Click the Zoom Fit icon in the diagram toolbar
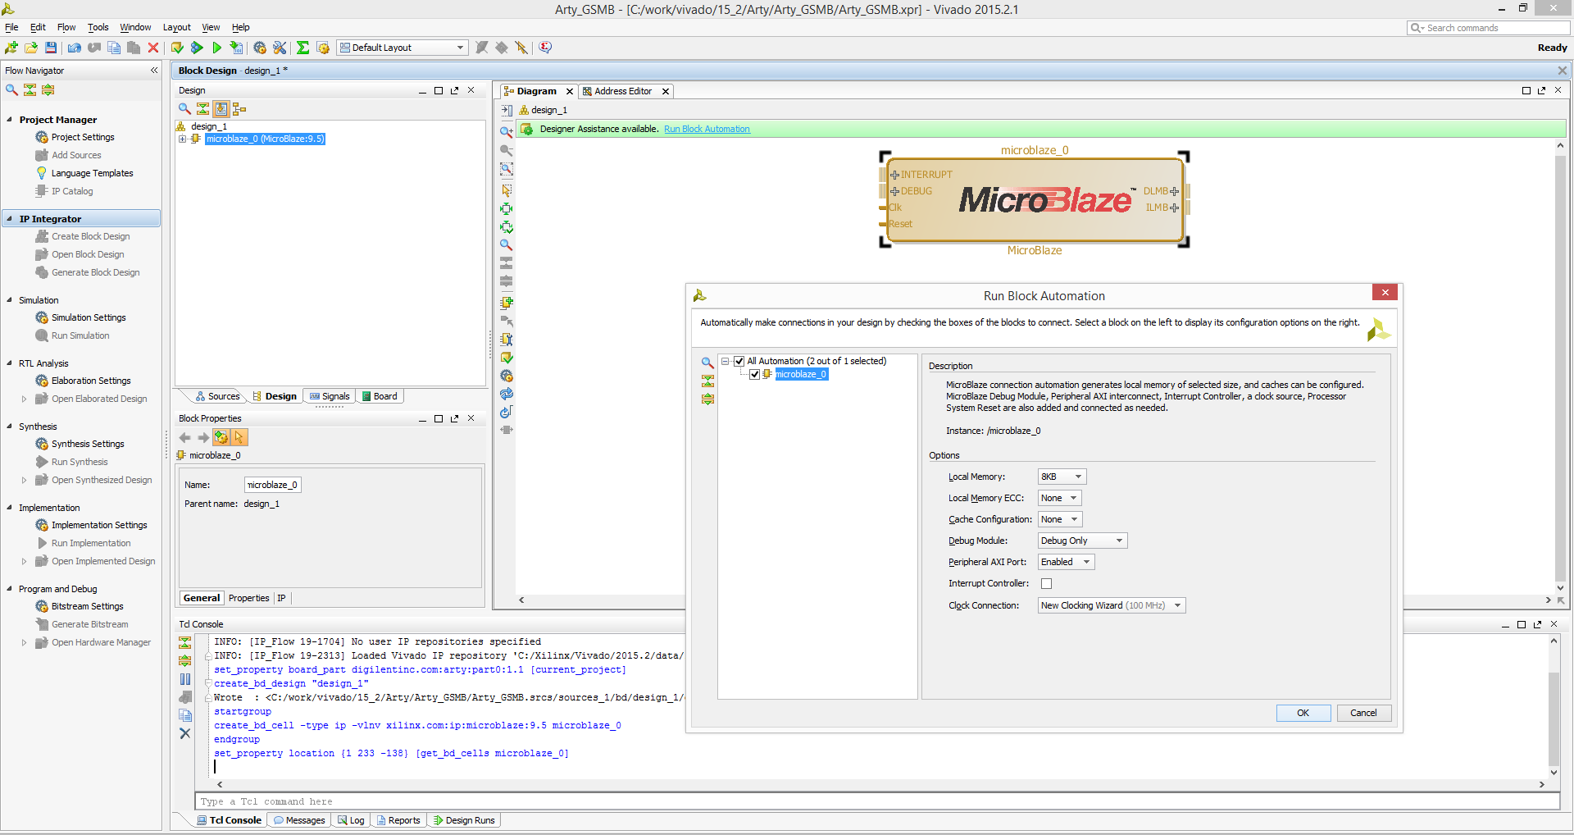The image size is (1574, 835). [507, 169]
